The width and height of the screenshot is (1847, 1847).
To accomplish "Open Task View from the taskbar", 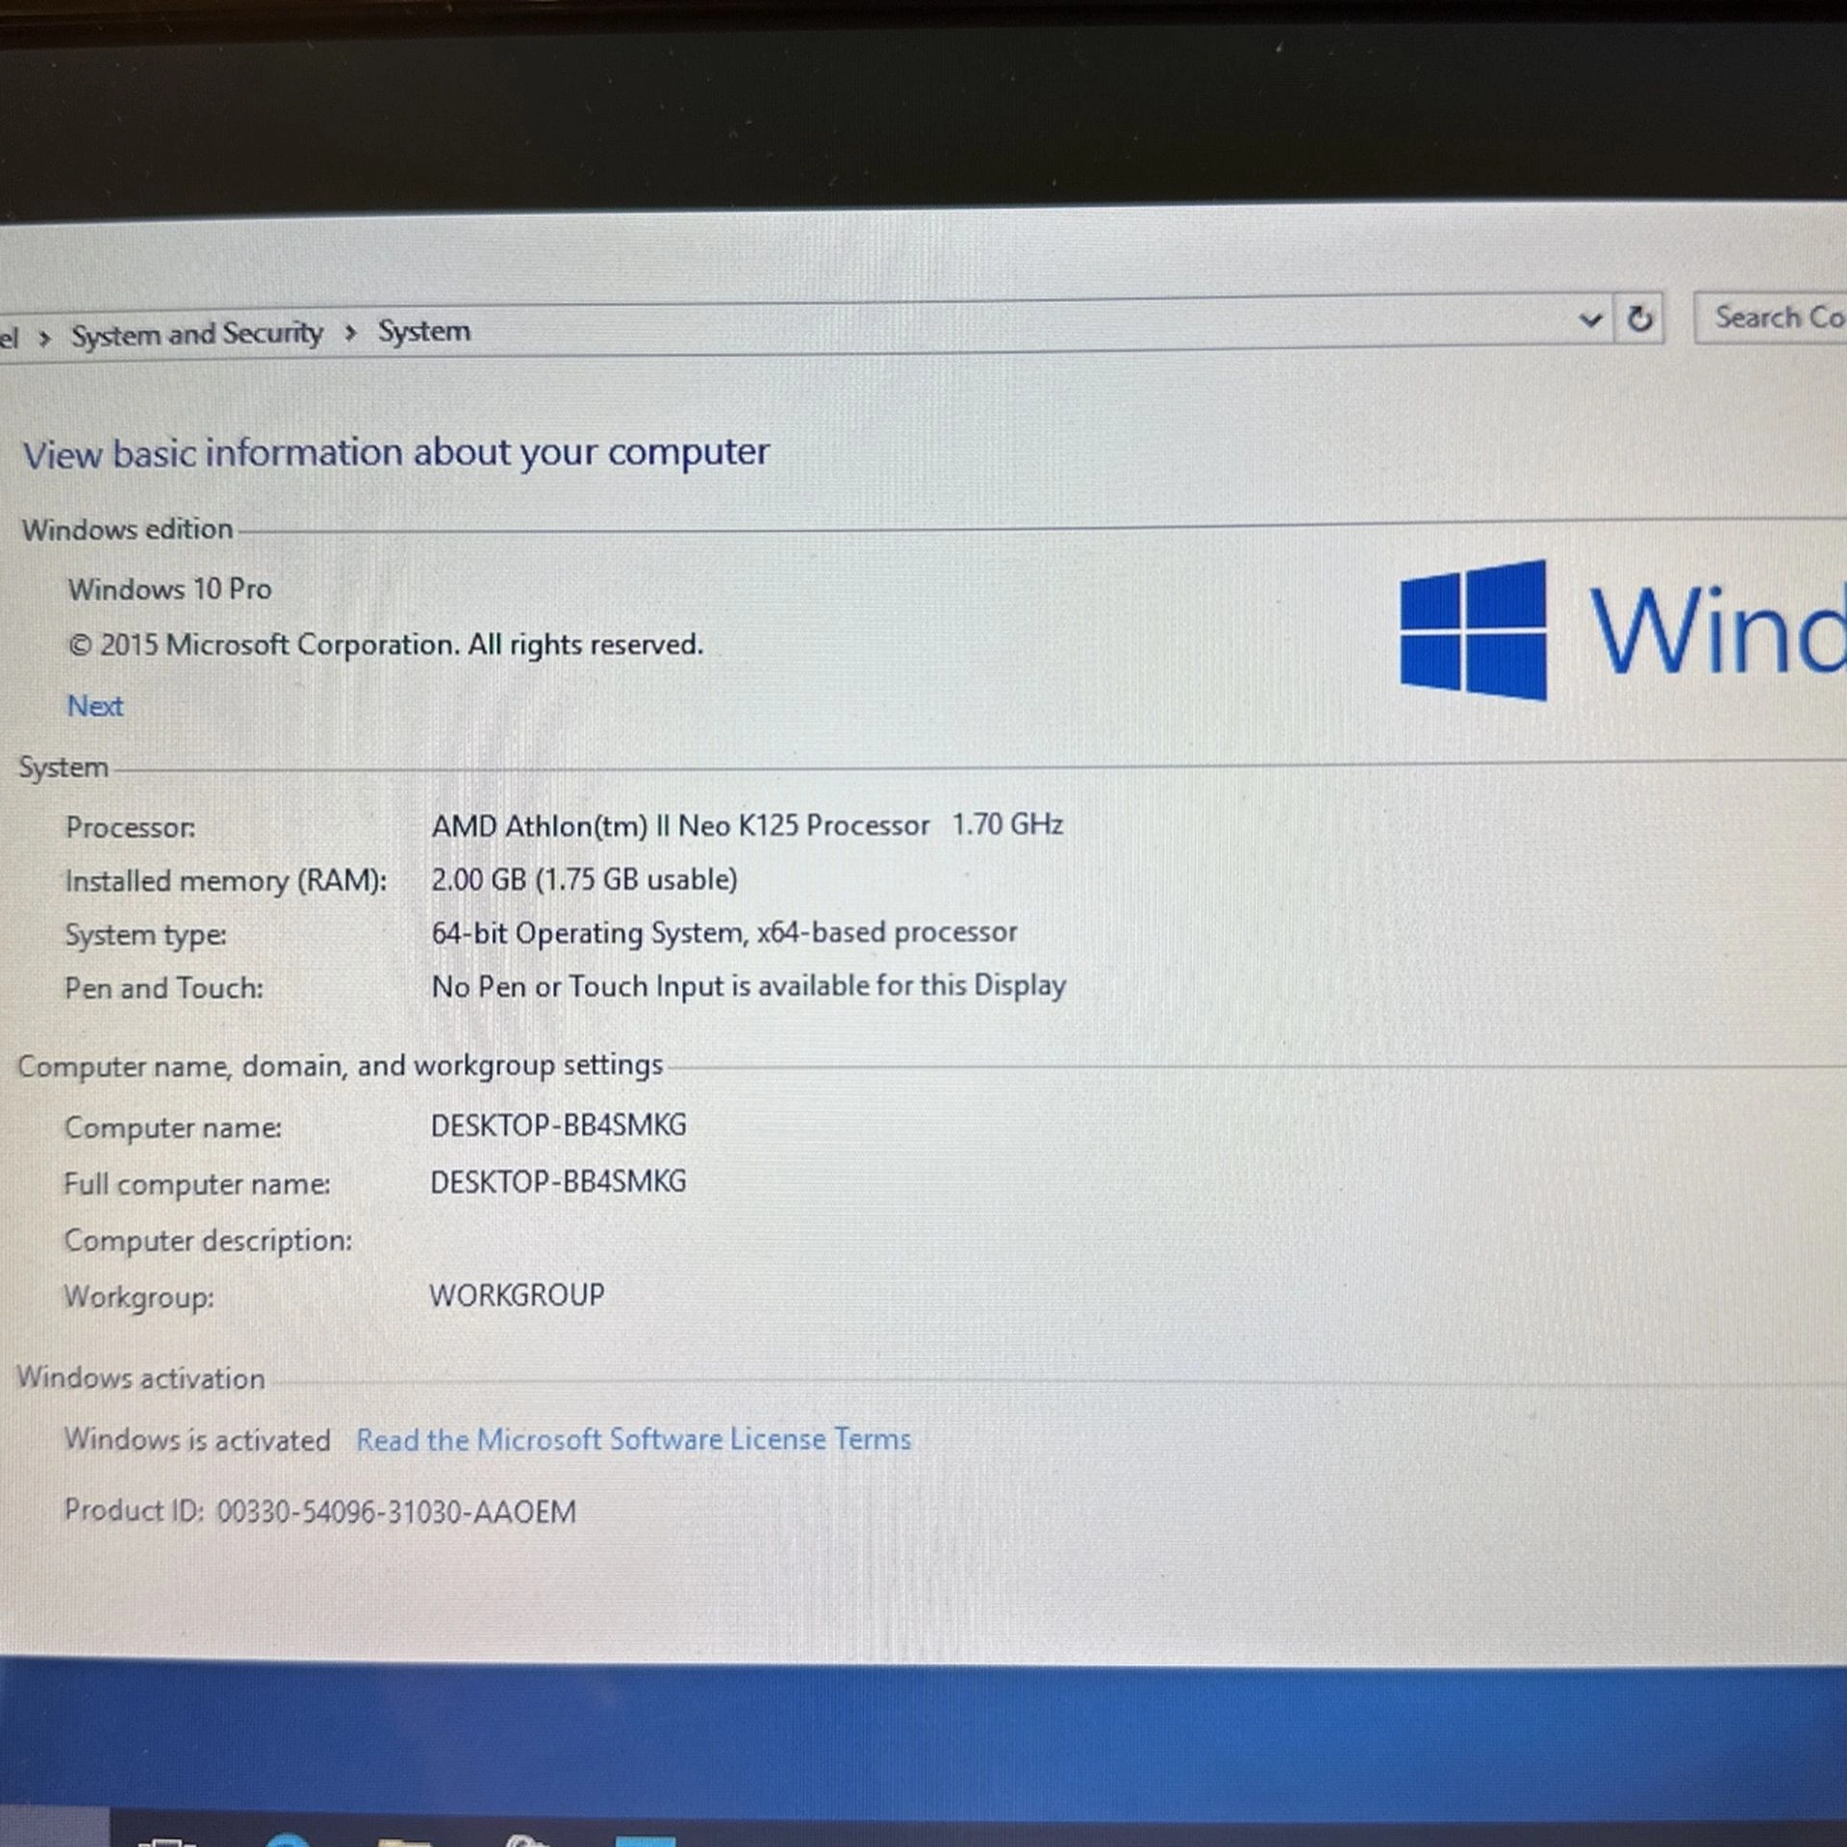I will pos(166,1839).
